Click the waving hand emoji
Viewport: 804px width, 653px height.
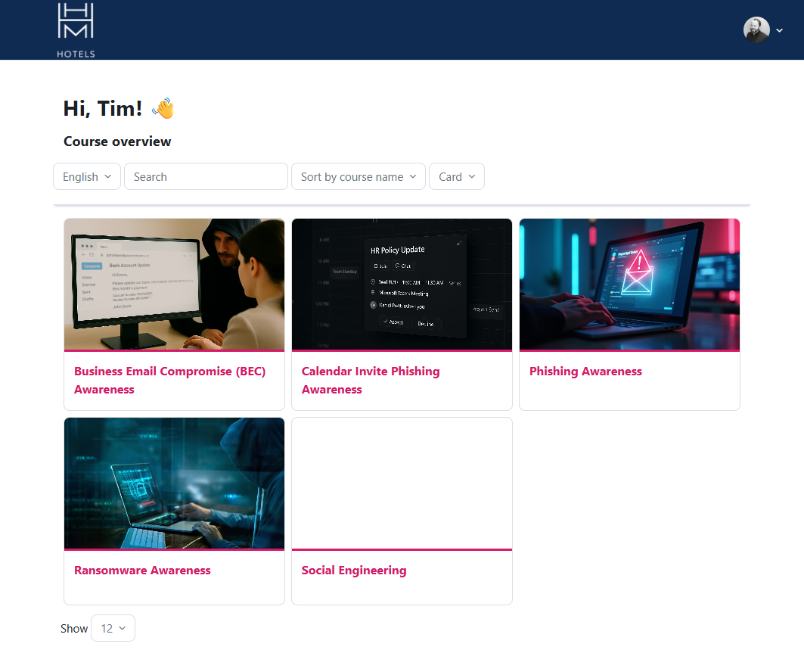(163, 109)
